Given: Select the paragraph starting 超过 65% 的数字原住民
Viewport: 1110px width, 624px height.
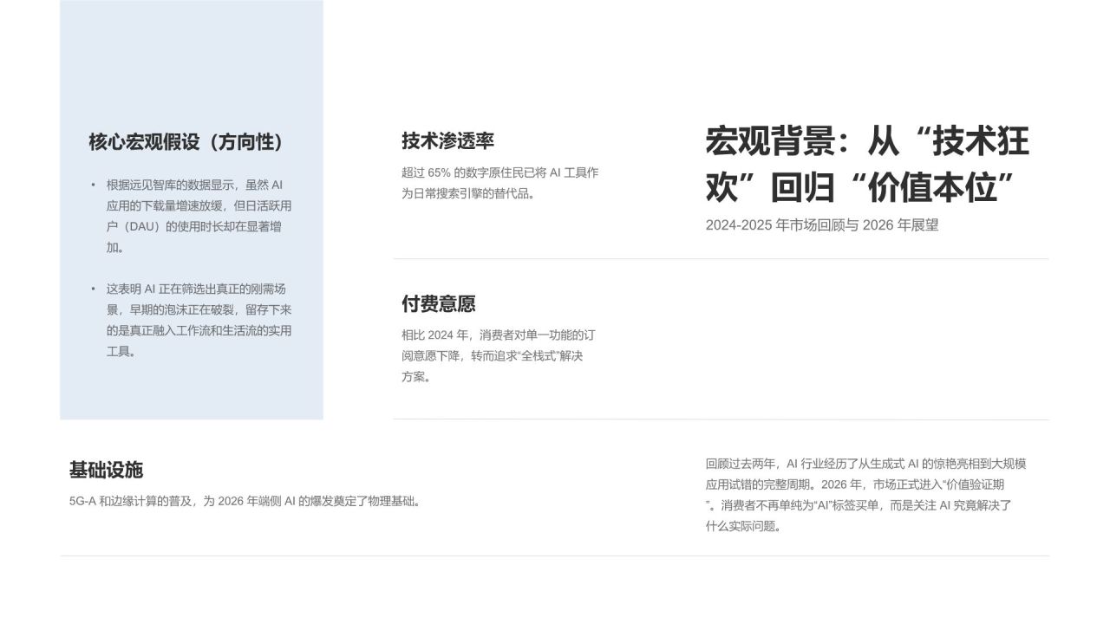Looking at the screenshot, I should coord(500,183).
